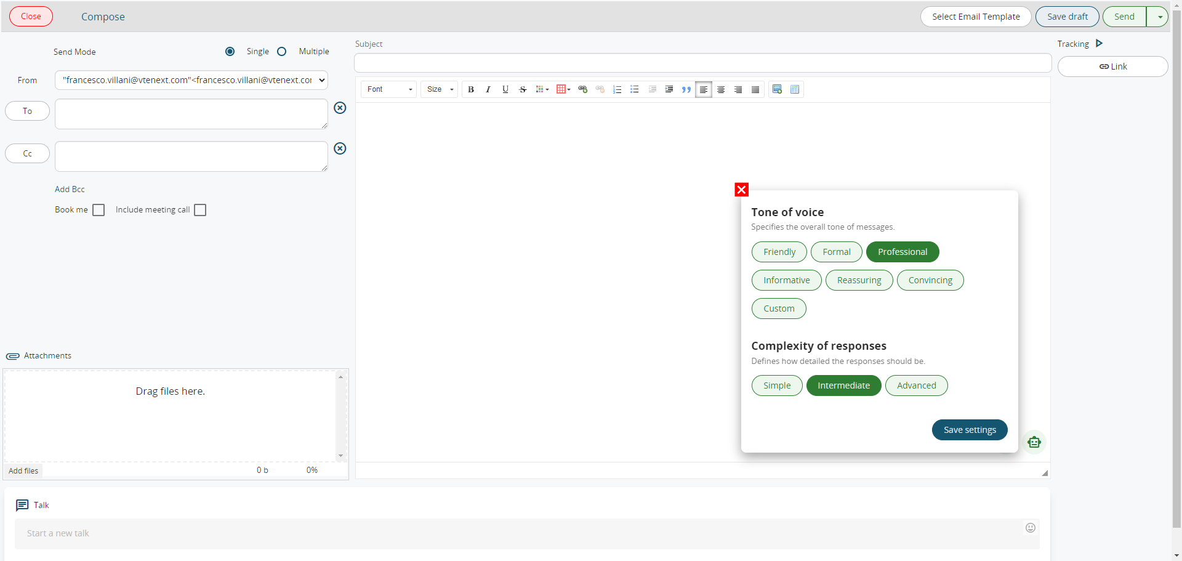This screenshot has height=561, width=1182.
Task: Click the Link tracking button
Action: coord(1112,67)
